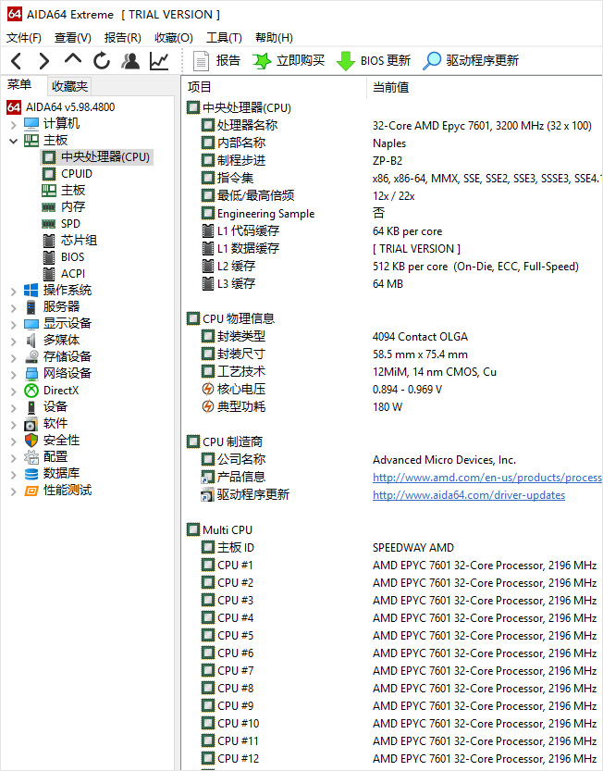
Task: Open the aida64.com driver-updates link
Action: pyautogui.click(x=469, y=495)
